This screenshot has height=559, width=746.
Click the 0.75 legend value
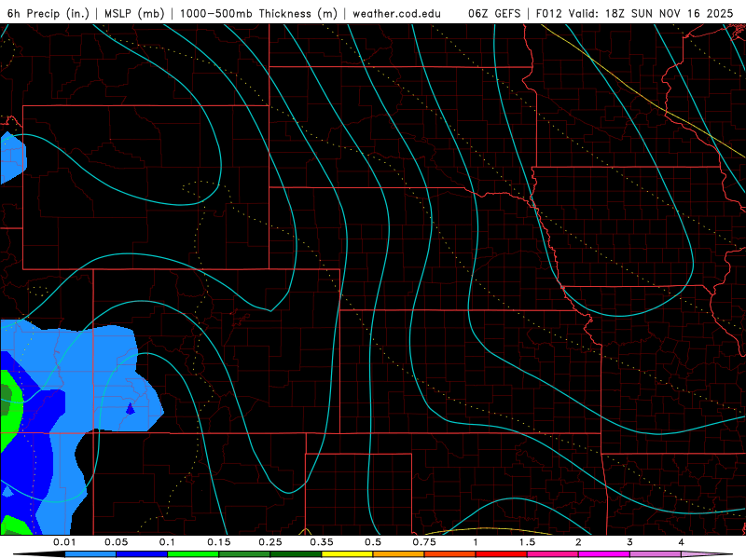click(424, 542)
